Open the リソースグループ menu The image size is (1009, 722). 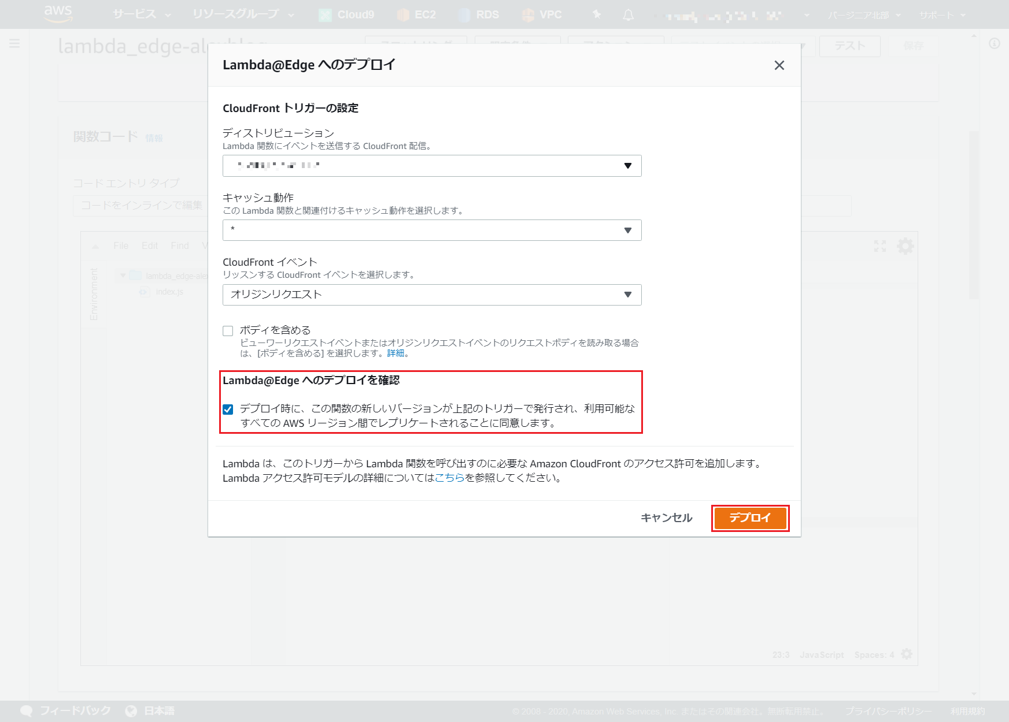point(243,15)
